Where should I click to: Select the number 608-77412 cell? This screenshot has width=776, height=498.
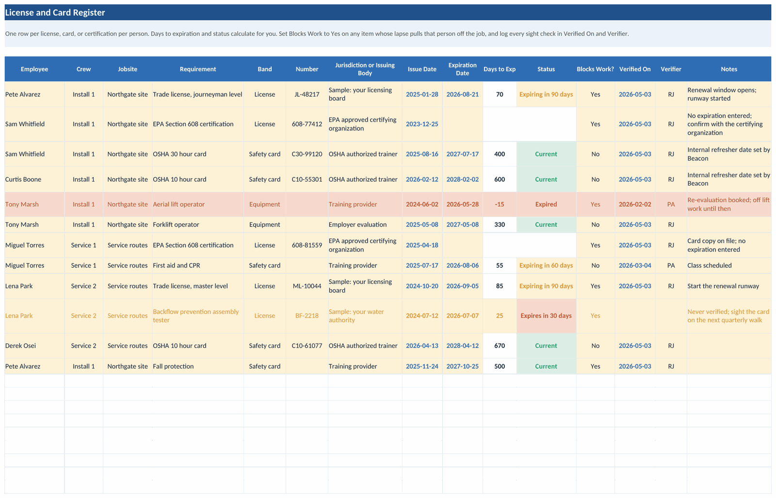(x=307, y=124)
